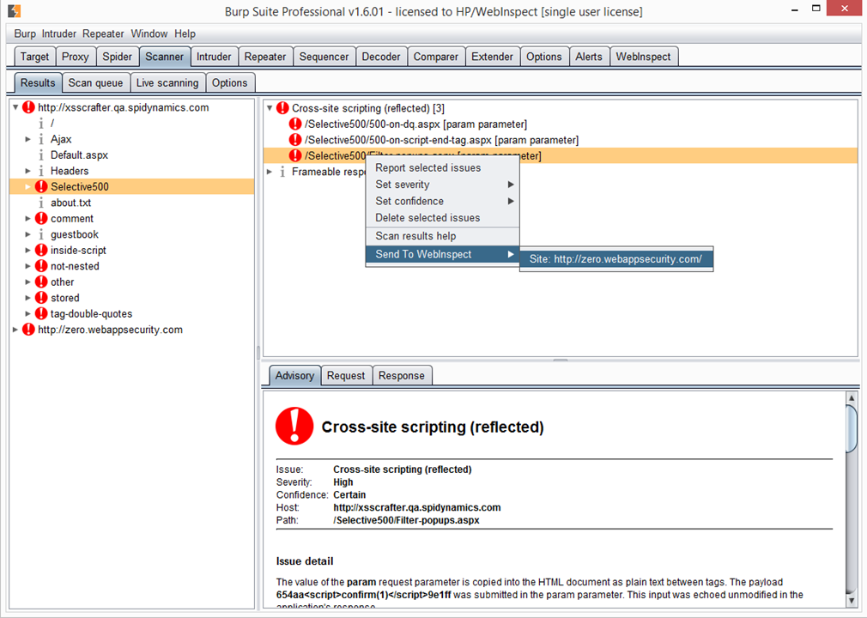
Task: Click the alert icon beside 500-on-dq.aspx issue
Action: coord(295,124)
